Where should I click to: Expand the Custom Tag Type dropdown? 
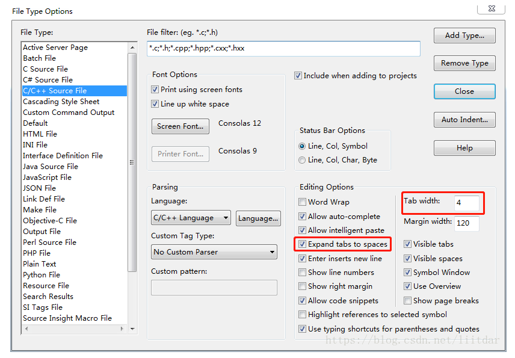coord(214,252)
